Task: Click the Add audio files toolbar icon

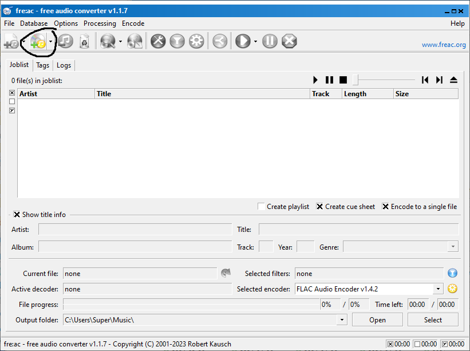Action: pos(11,41)
